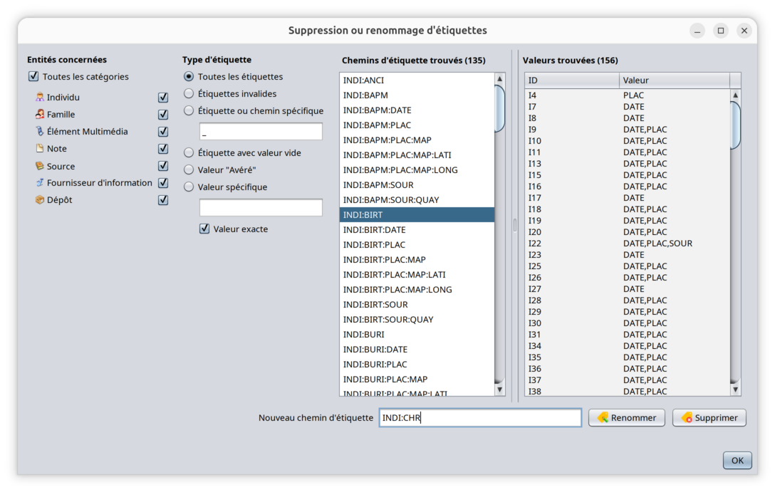
Task: Confirm the dialog with OK
Action: pyautogui.click(x=737, y=460)
